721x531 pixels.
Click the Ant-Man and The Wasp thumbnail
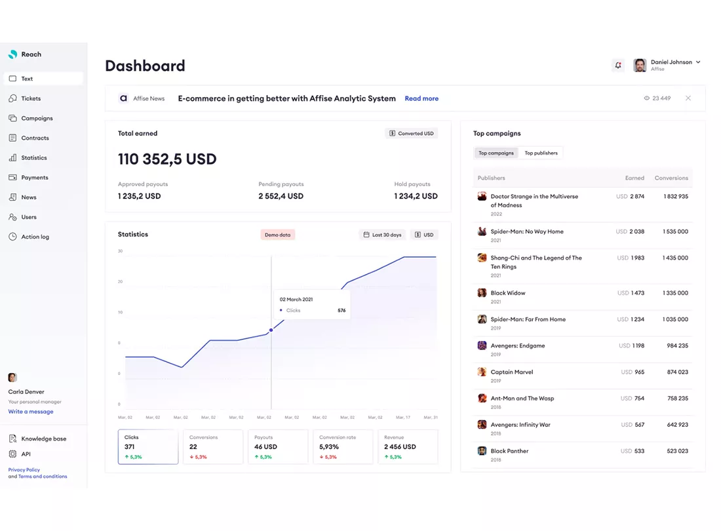tap(482, 398)
